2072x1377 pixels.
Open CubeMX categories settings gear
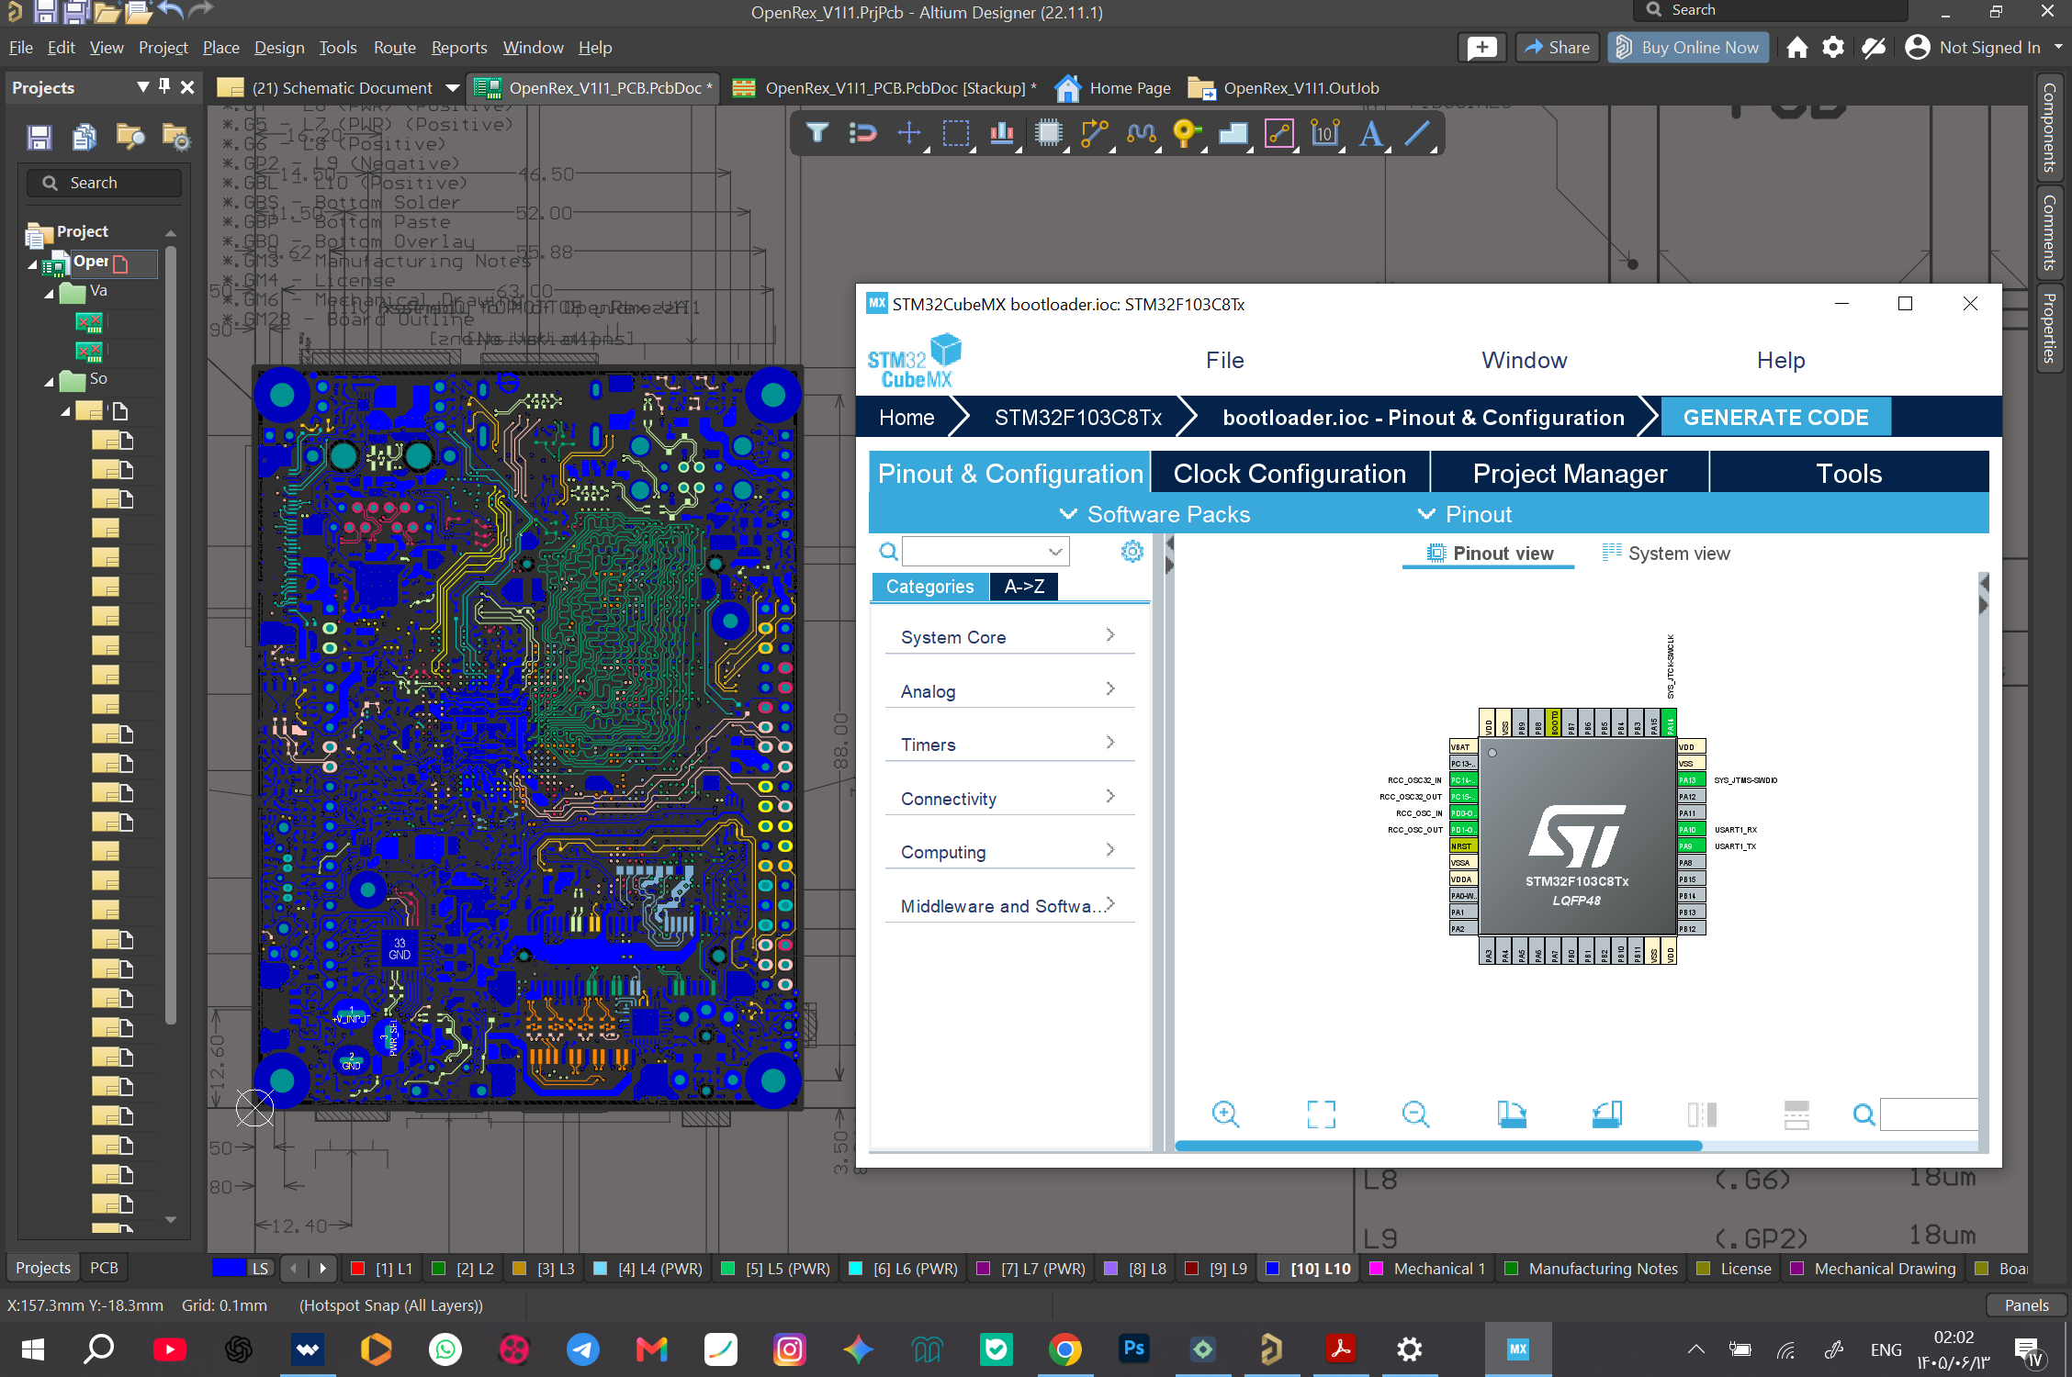click(x=1132, y=551)
